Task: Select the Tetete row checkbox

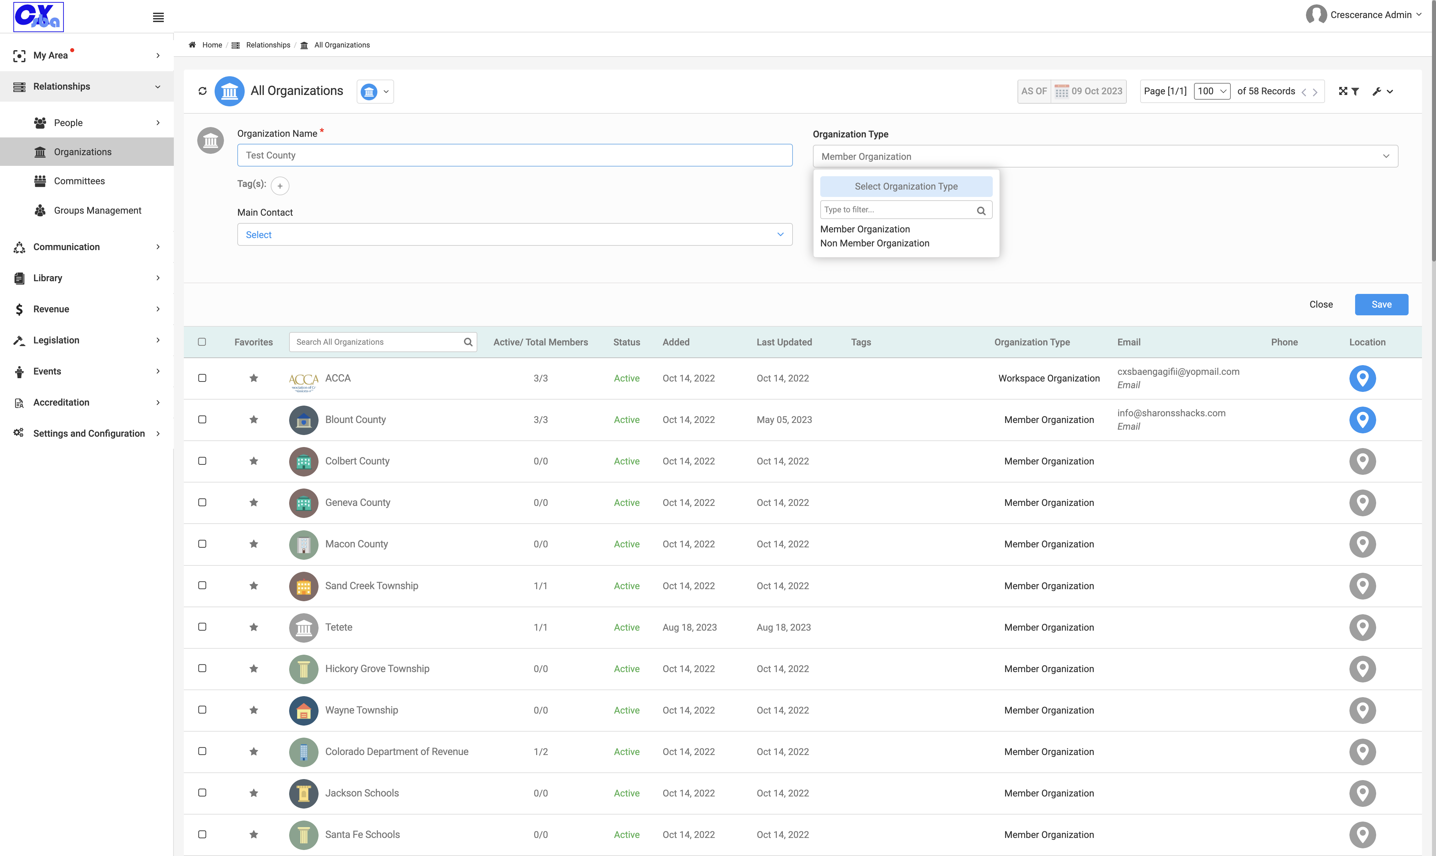Action: 202,626
